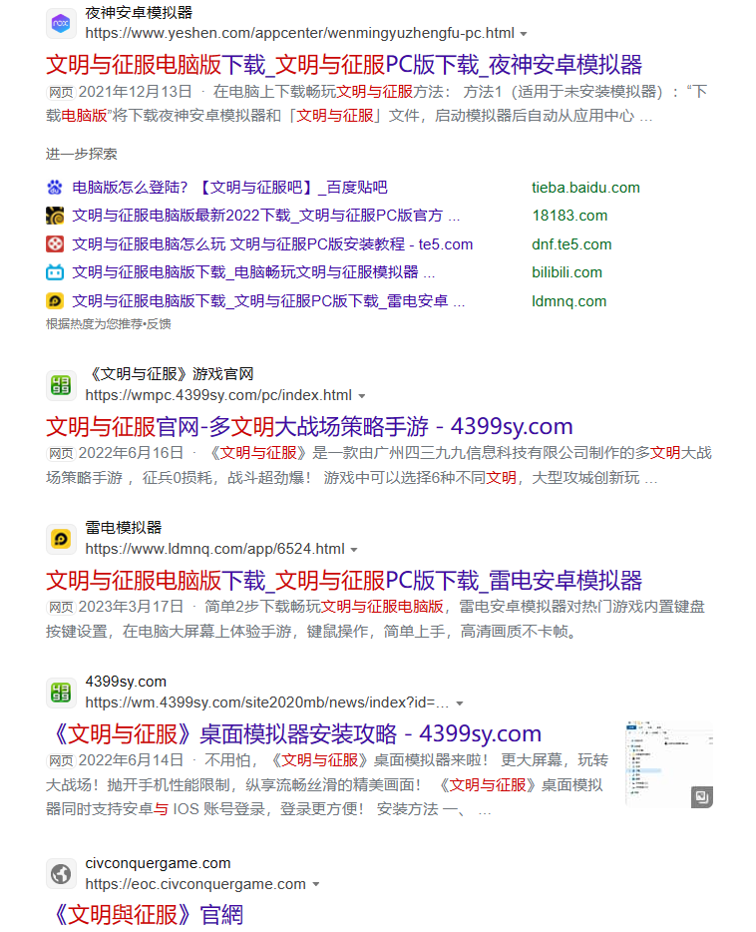Open 文明与征服PC版下载_雷电安卓 explore link

pos(268,301)
